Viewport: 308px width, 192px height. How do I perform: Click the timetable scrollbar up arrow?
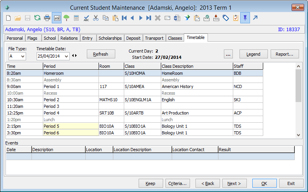pyautogui.click(x=298, y=66)
